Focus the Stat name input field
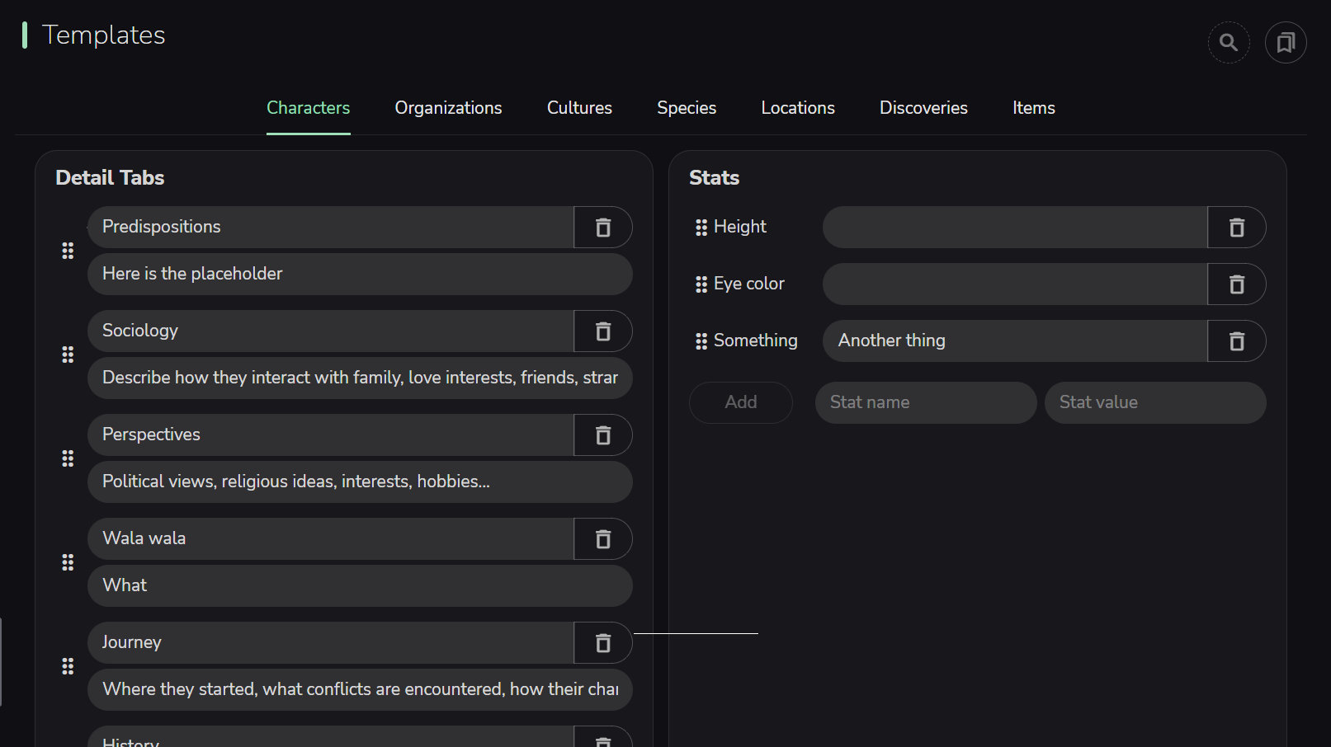 tap(925, 402)
